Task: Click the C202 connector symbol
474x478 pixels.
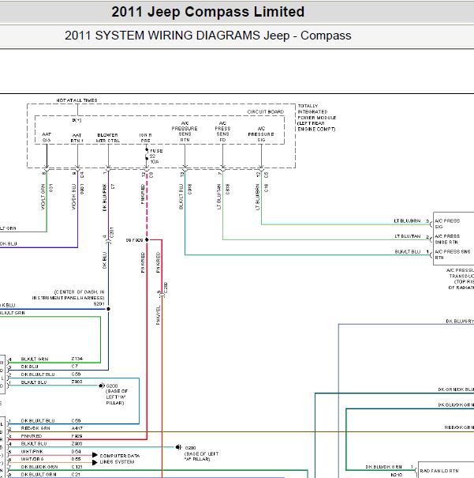Action: coord(162,295)
